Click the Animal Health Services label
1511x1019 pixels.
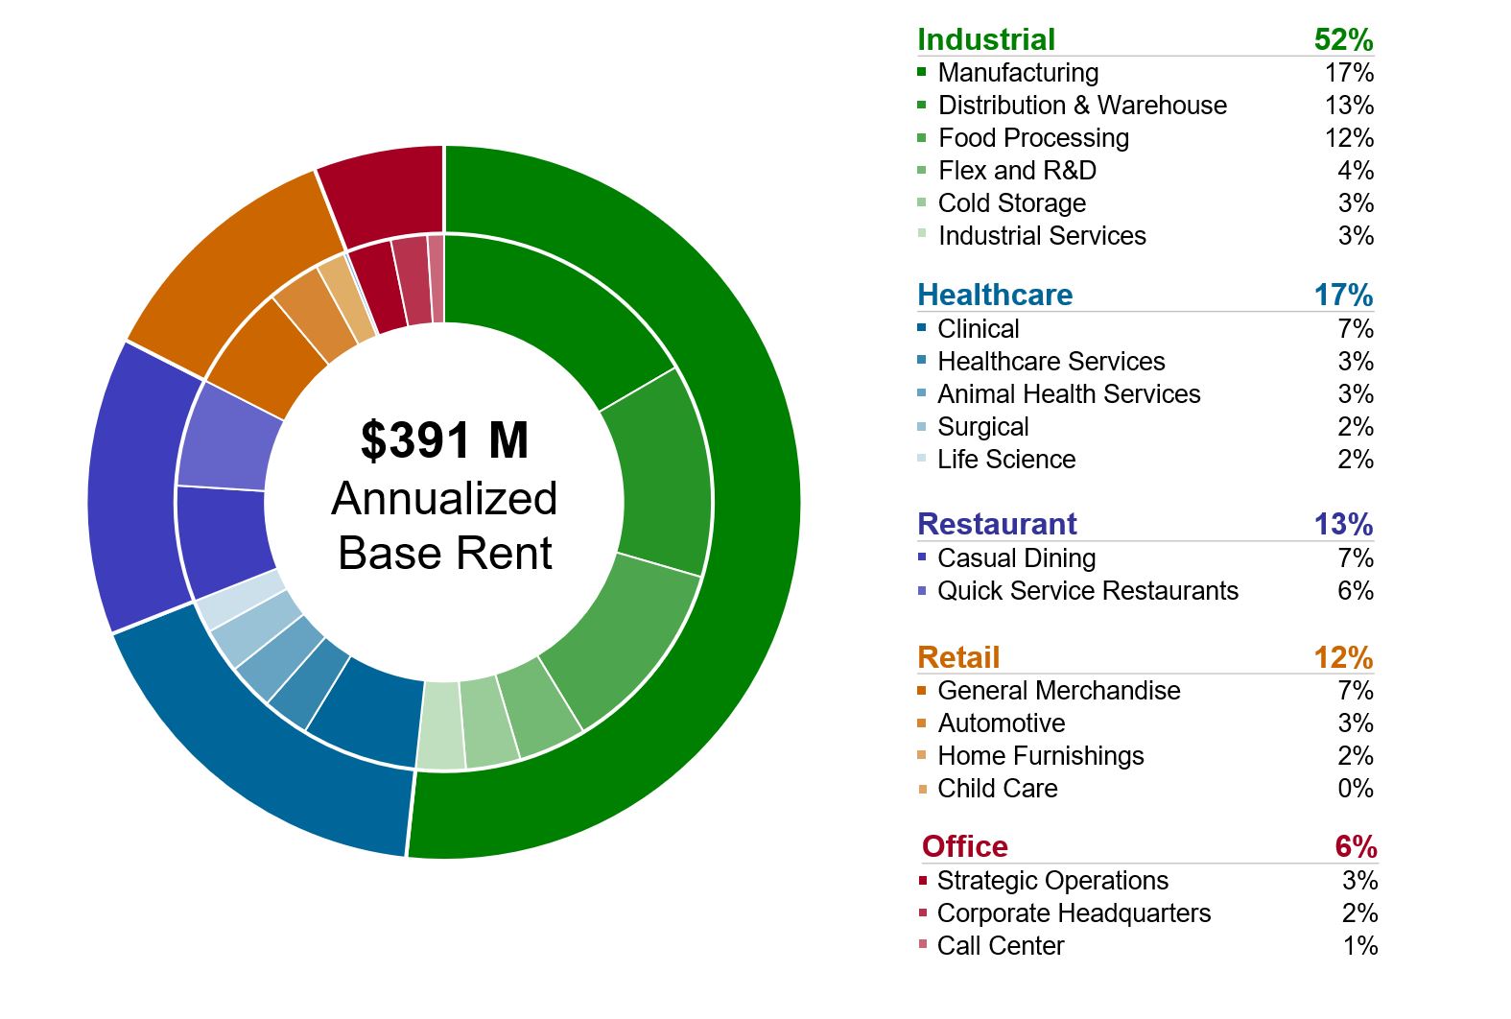point(1069,394)
